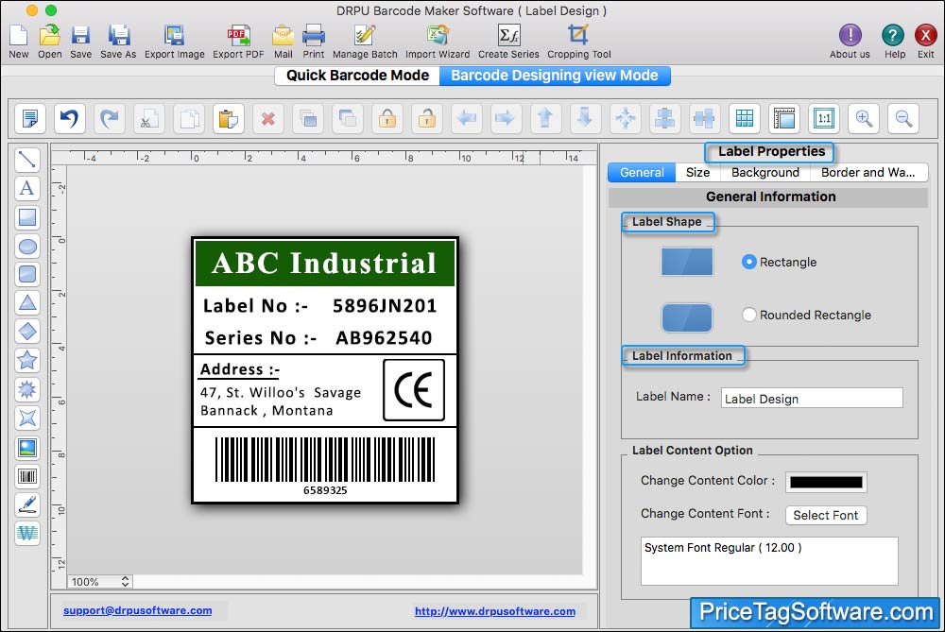
Task: Switch to Barcode Designing view Mode
Action: (555, 76)
